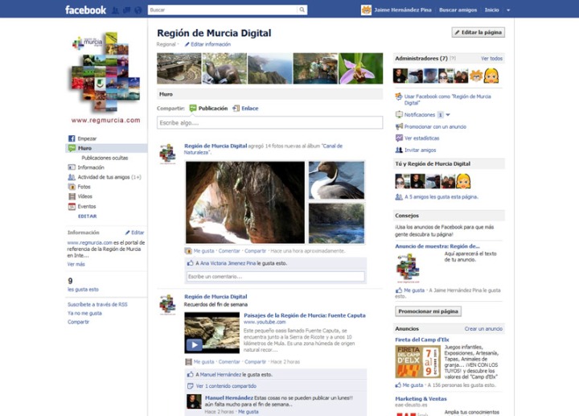Expand Ver más under Información
The width and height of the screenshot is (579, 416).
click(76, 264)
